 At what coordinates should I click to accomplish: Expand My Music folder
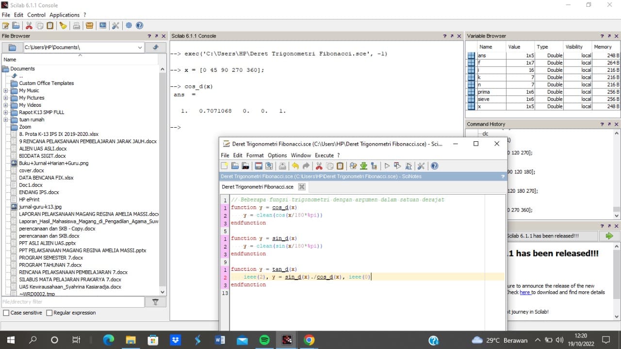click(6, 91)
